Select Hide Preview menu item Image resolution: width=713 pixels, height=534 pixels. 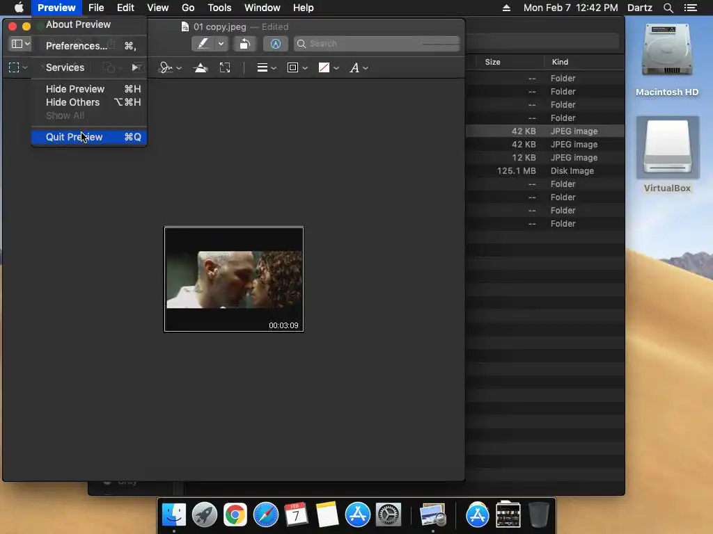point(89,89)
